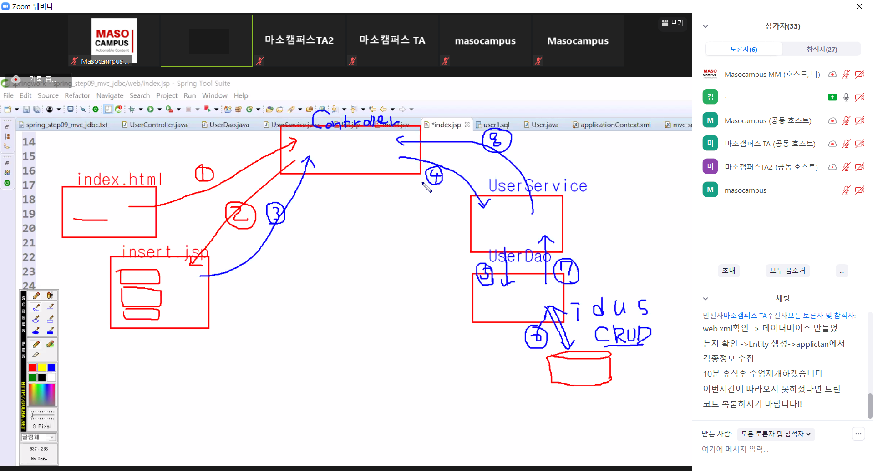
Task: Collapse the participants panel chevron
Action: [x=706, y=26]
